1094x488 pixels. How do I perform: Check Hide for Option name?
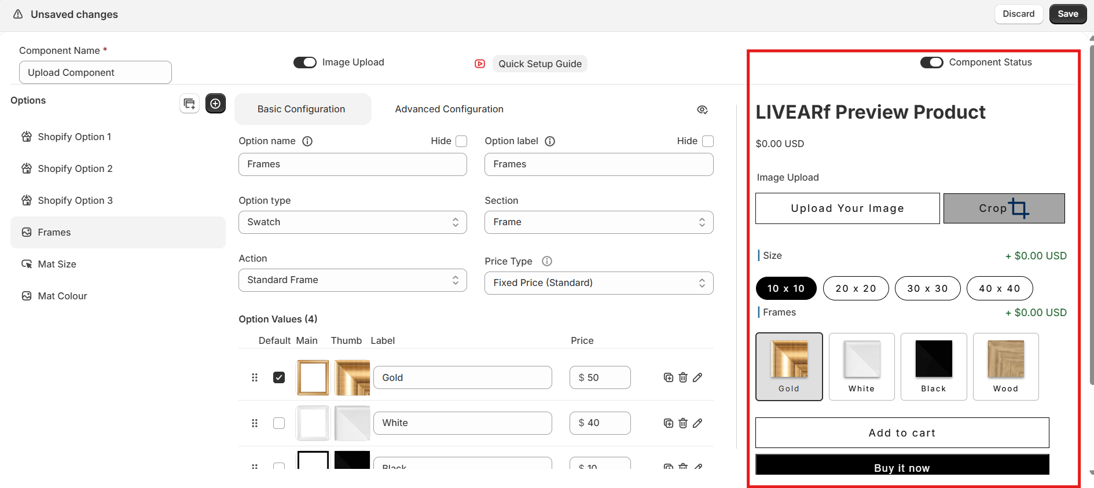(x=461, y=141)
